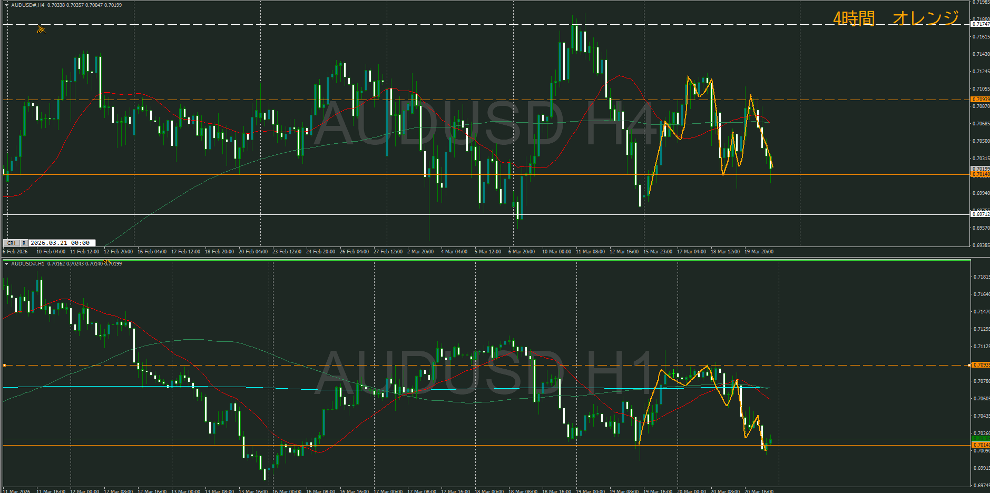Viewport: 990px width, 493px height.
Task: Click the 6 Mar 20:00 time label
Action: pos(521,252)
